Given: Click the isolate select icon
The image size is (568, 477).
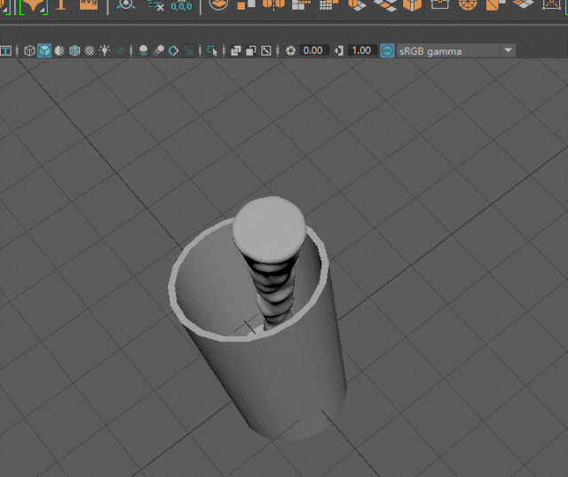Looking at the screenshot, I should click(212, 51).
